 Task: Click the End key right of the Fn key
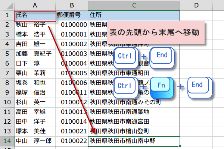[x=199, y=86]
